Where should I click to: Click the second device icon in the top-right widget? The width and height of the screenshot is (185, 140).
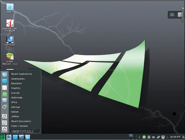(179, 14)
